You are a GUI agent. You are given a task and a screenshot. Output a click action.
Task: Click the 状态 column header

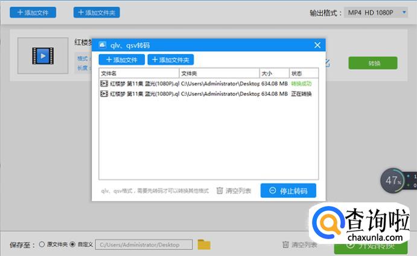pyautogui.click(x=304, y=73)
